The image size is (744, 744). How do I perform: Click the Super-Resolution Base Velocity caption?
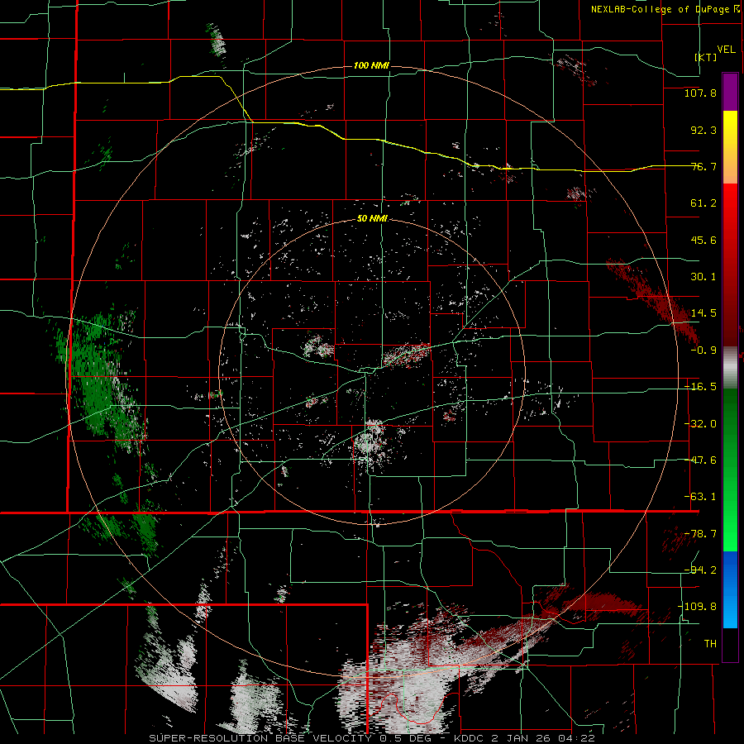click(372, 738)
